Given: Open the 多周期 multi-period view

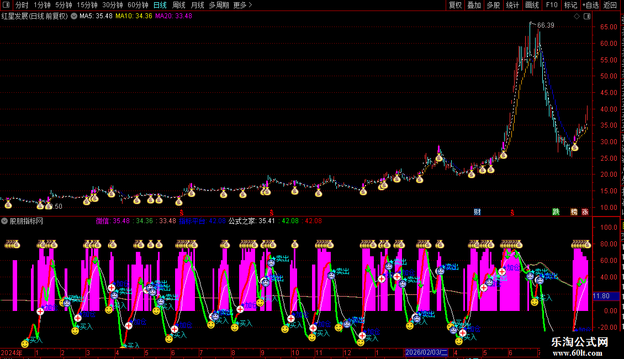Looking at the screenshot, I should [x=219, y=5].
